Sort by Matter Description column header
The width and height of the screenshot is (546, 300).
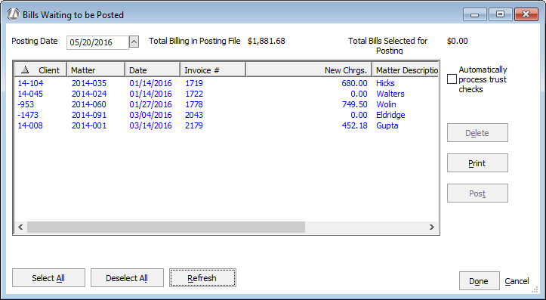[405, 70]
